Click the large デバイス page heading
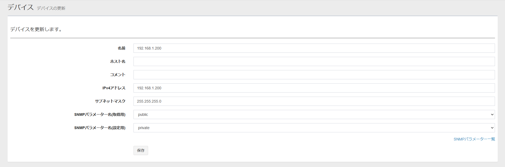The width and height of the screenshot is (505, 167). coord(21,7)
